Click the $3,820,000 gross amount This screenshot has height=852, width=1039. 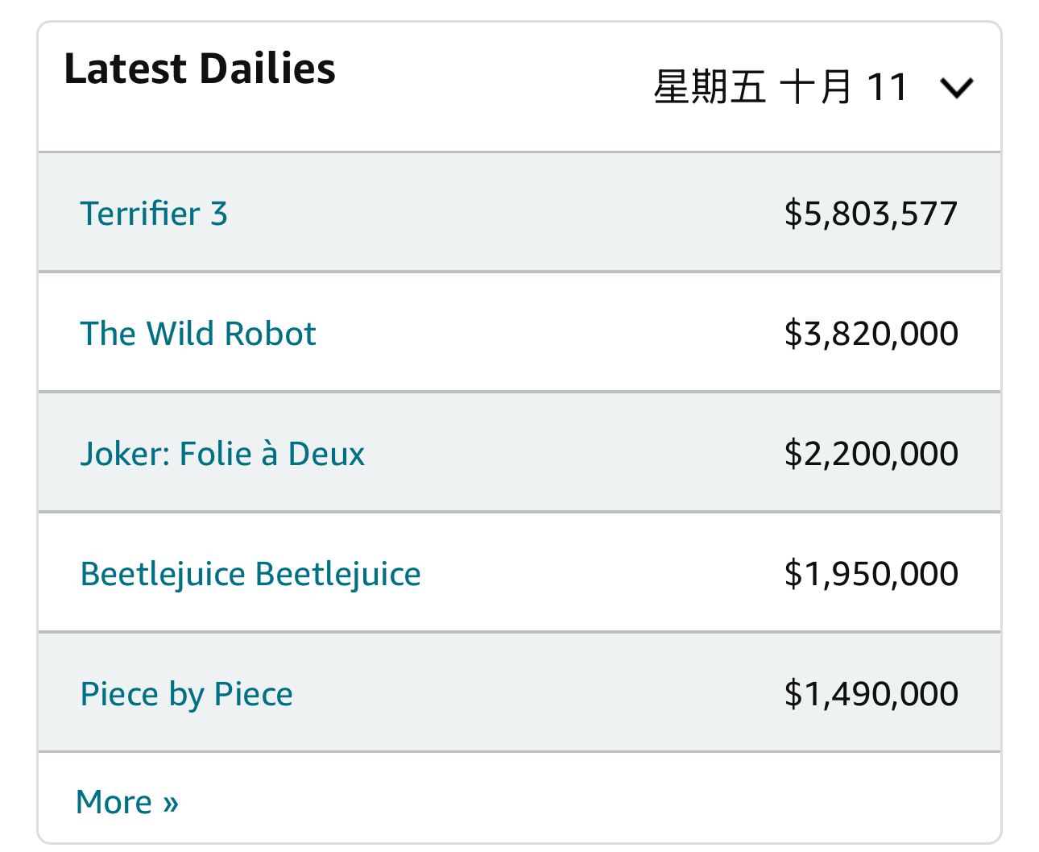tap(871, 334)
